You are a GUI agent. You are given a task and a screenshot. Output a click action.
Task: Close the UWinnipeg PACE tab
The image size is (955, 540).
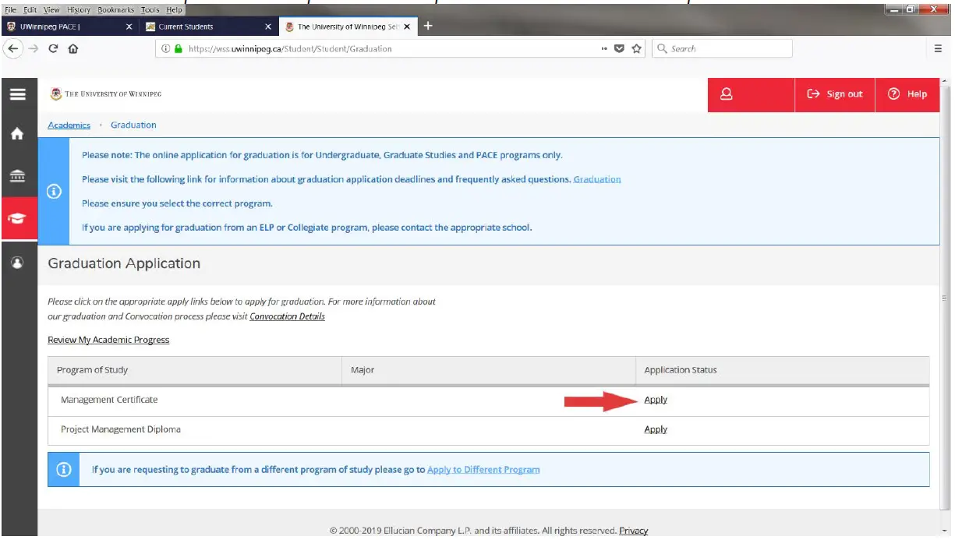[x=129, y=26]
